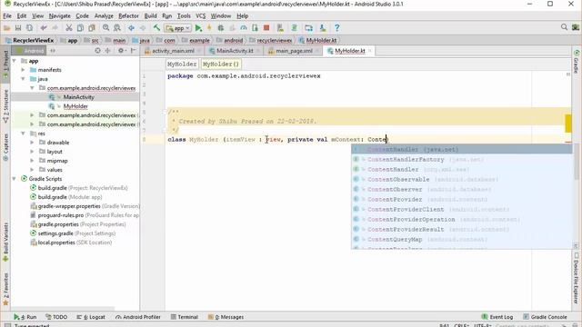Viewport: 582px width, 327px height.
Task: Collapse the res folder
Action: pos(23,134)
